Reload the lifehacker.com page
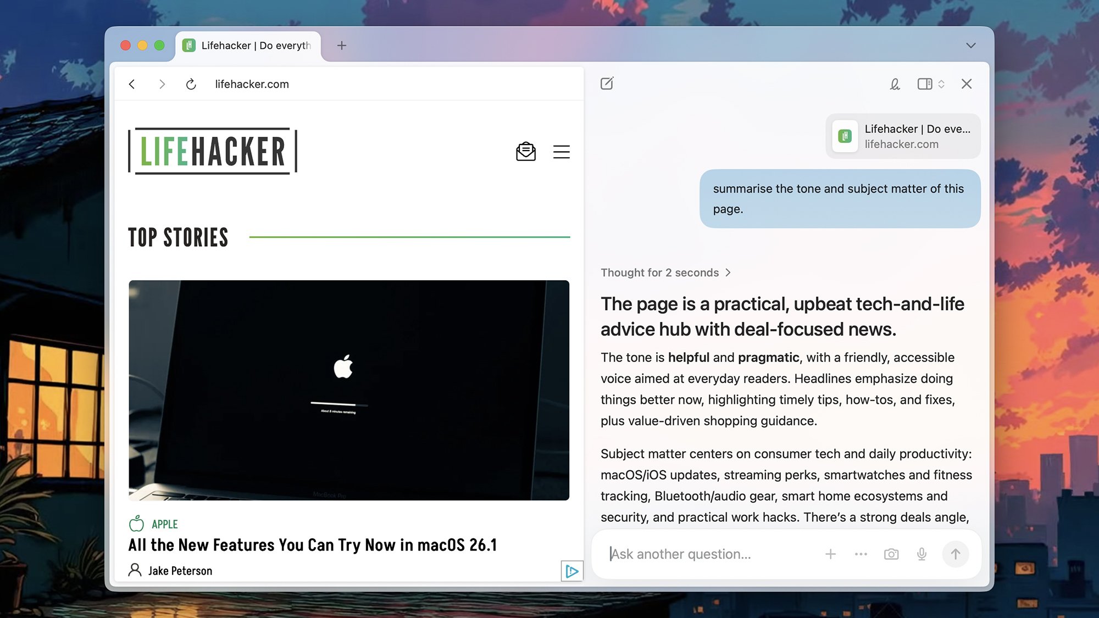The height and width of the screenshot is (618, 1099). pos(191,84)
